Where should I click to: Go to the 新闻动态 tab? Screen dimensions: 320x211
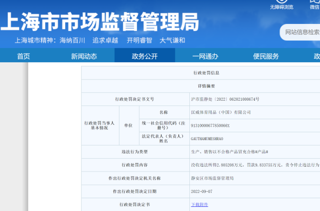[x=84, y=56]
